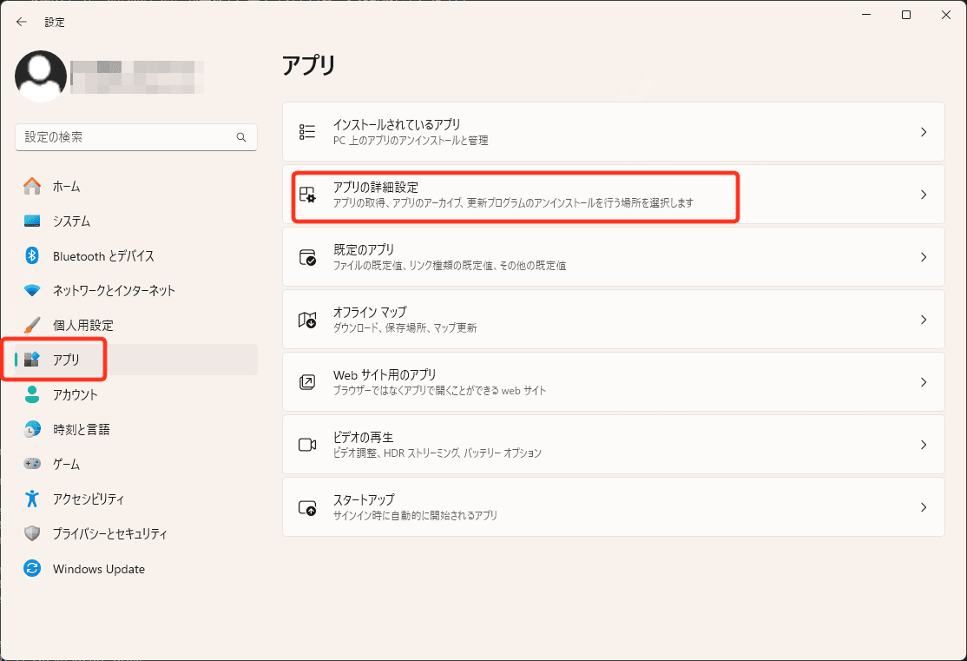
Task: Click the オフライン マップ download icon
Action: point(306,319)
